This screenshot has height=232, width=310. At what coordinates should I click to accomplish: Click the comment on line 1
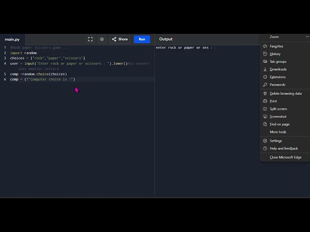(x=39, y=47)
